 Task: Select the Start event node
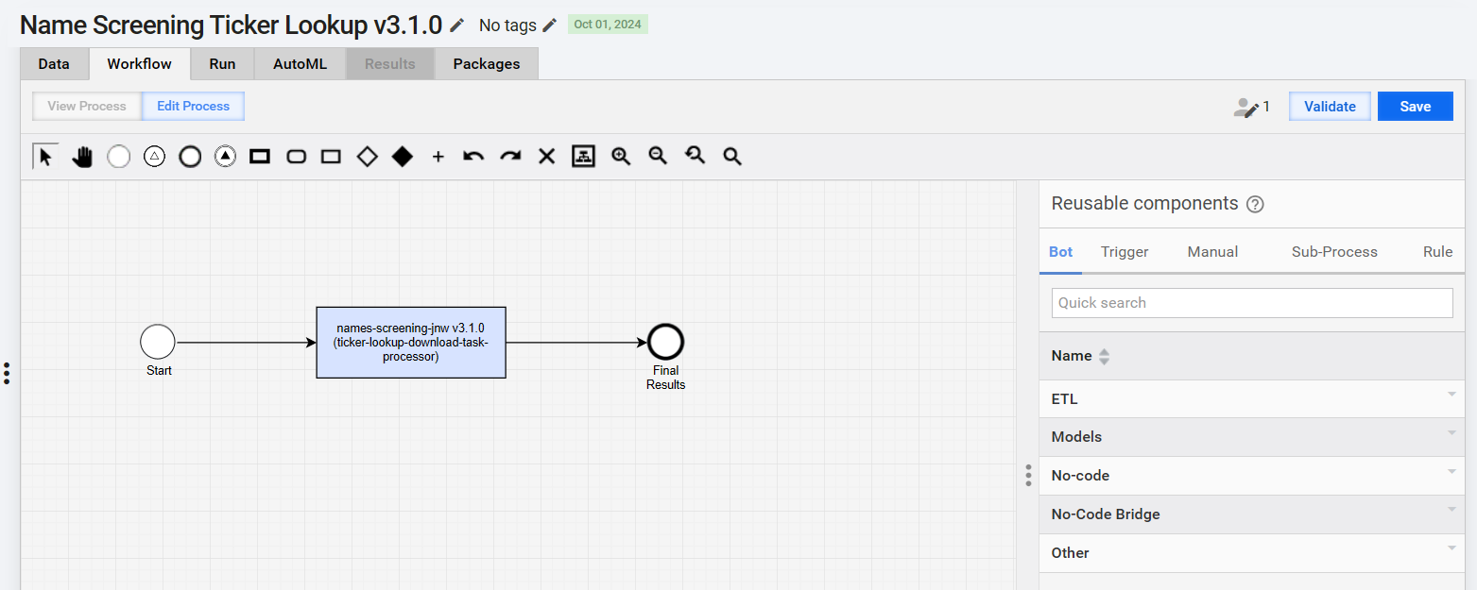158,342
